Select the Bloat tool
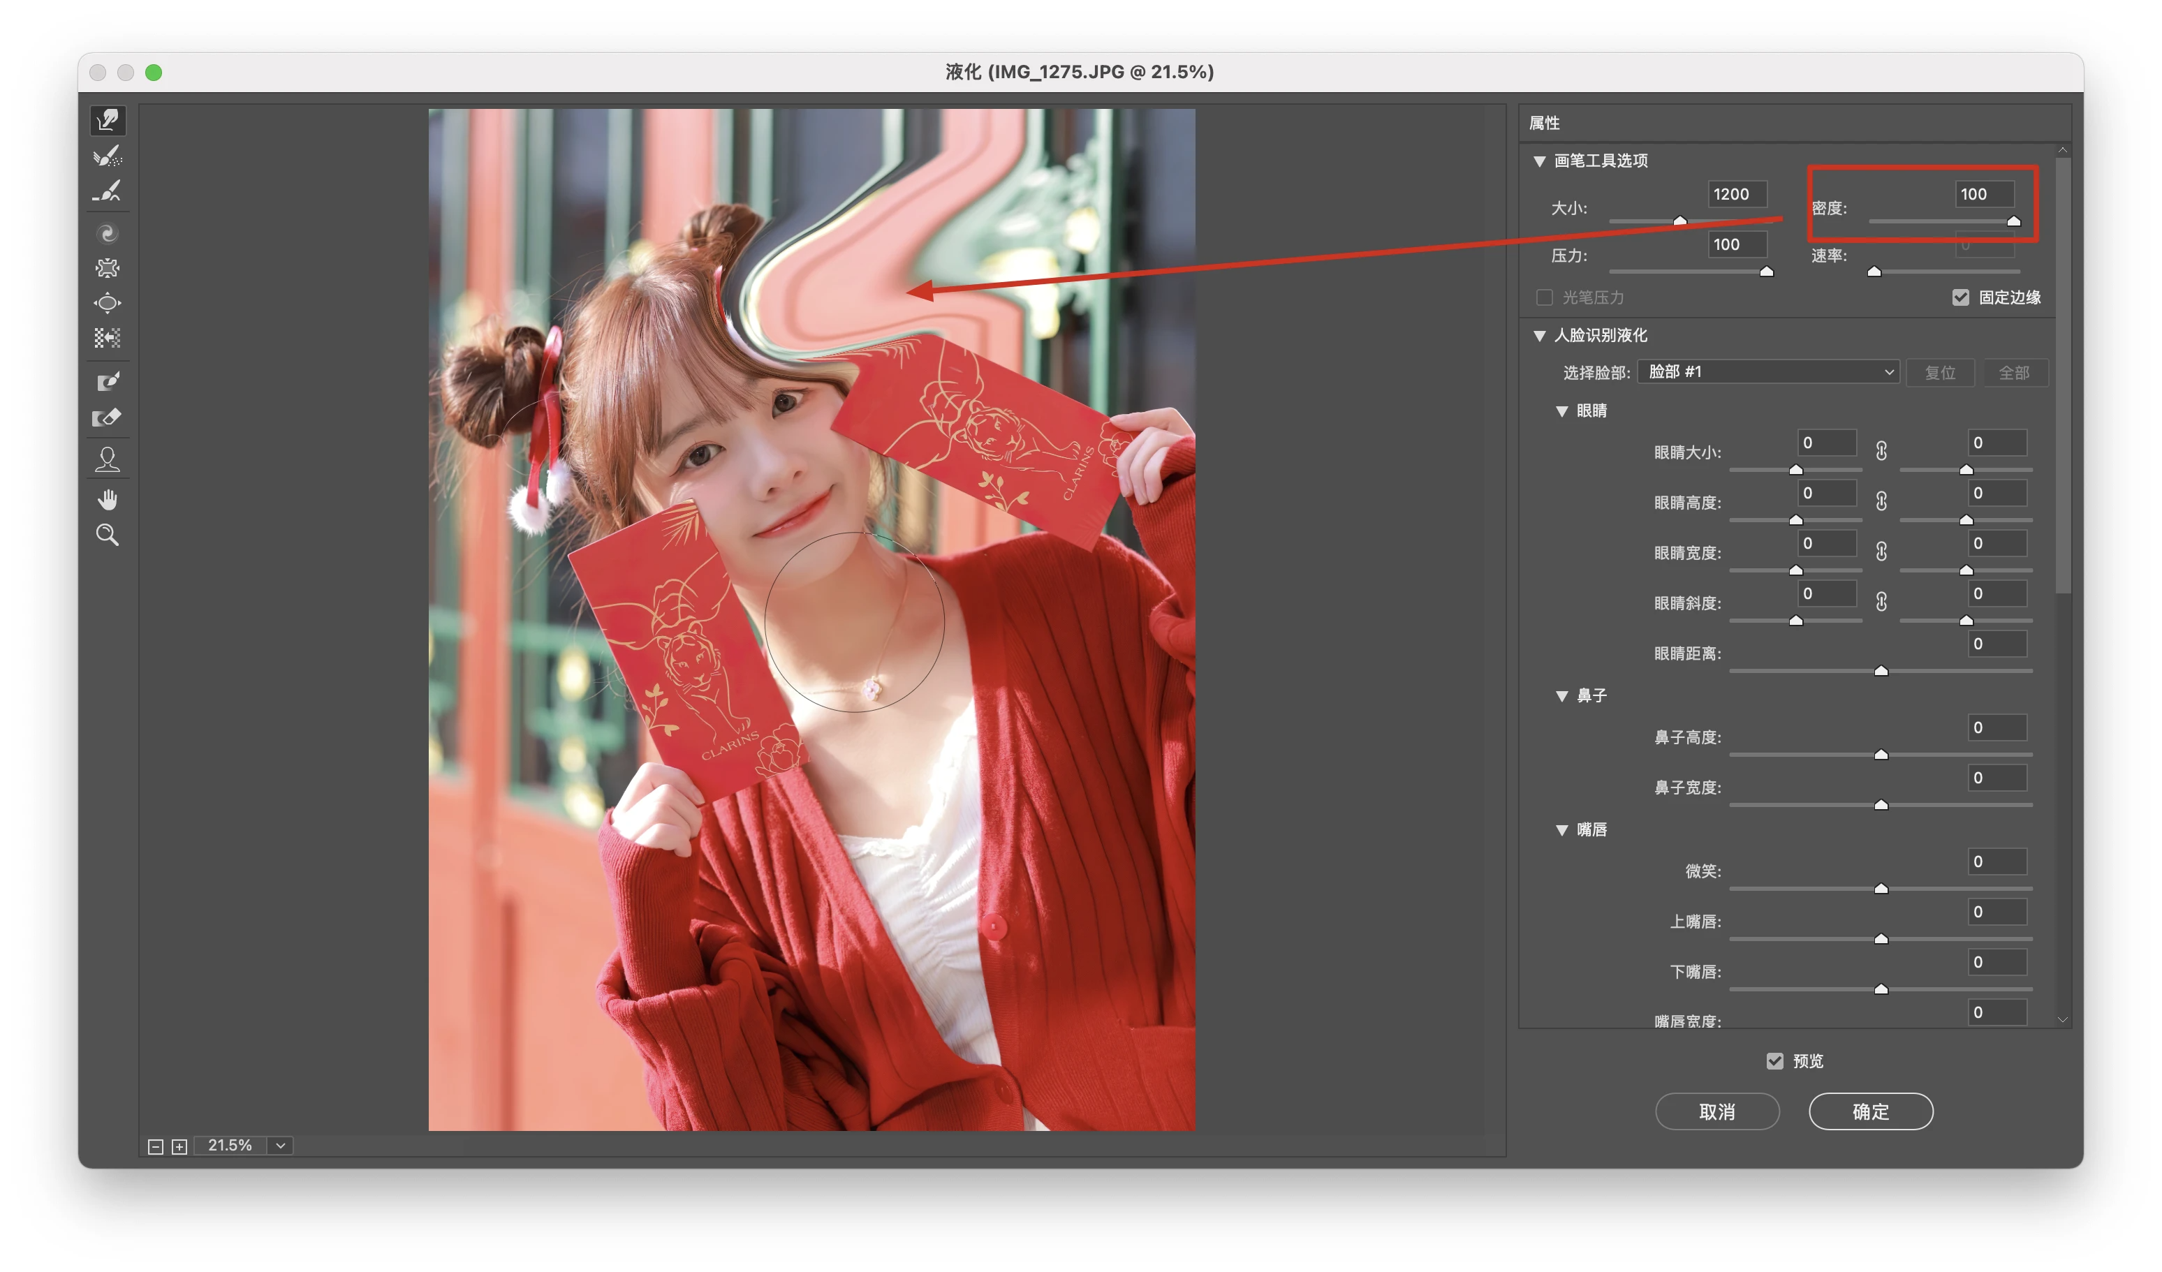2162x1272 pixels. (x=108, y=304)
